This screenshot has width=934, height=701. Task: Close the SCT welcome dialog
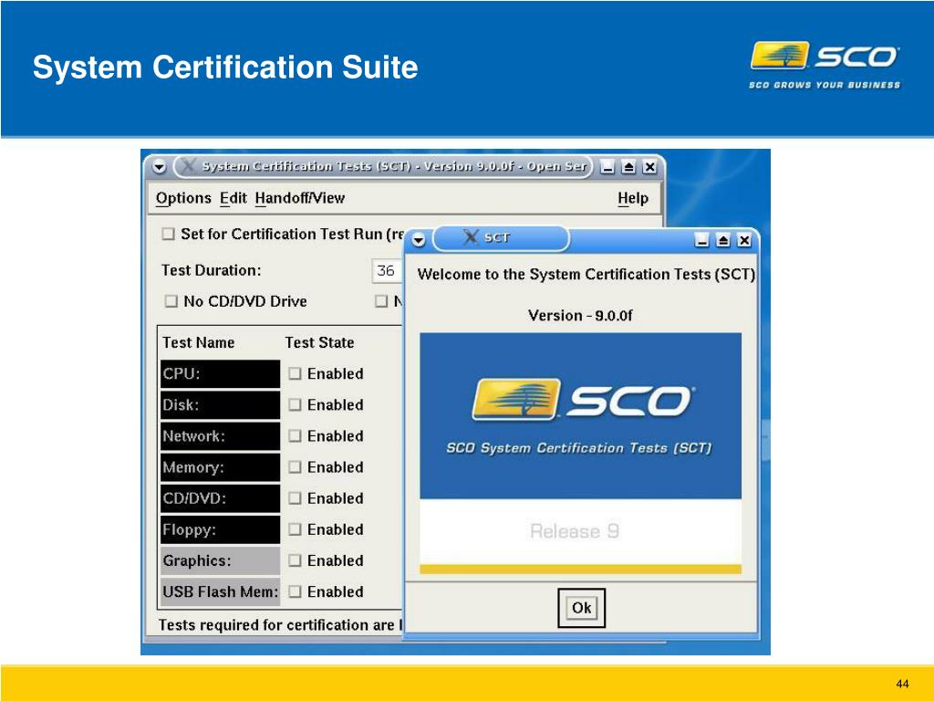[744, 240]
